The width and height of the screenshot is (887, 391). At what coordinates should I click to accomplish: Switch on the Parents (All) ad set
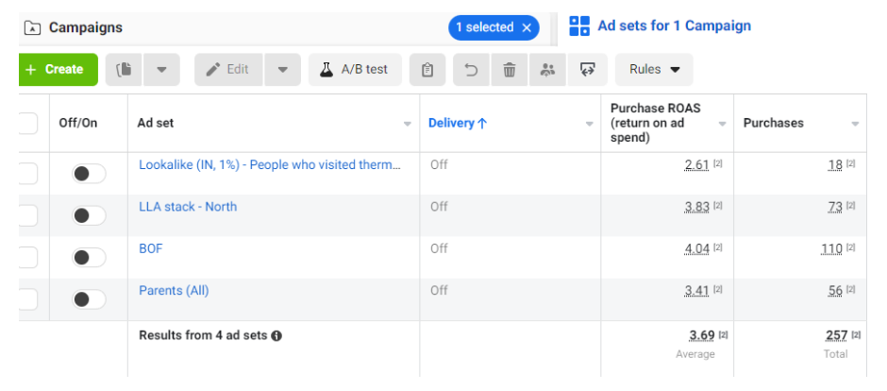(x=89, y=298)
